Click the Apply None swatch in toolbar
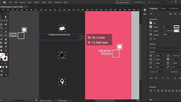 (x=7, y=67)
